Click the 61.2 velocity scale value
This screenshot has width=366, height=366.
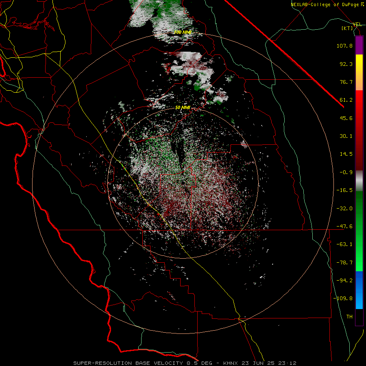(x=346, y=100)
